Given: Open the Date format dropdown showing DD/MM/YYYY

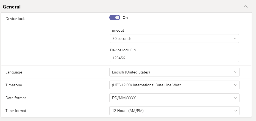Looking at the screenshot, I should [174, 98].
